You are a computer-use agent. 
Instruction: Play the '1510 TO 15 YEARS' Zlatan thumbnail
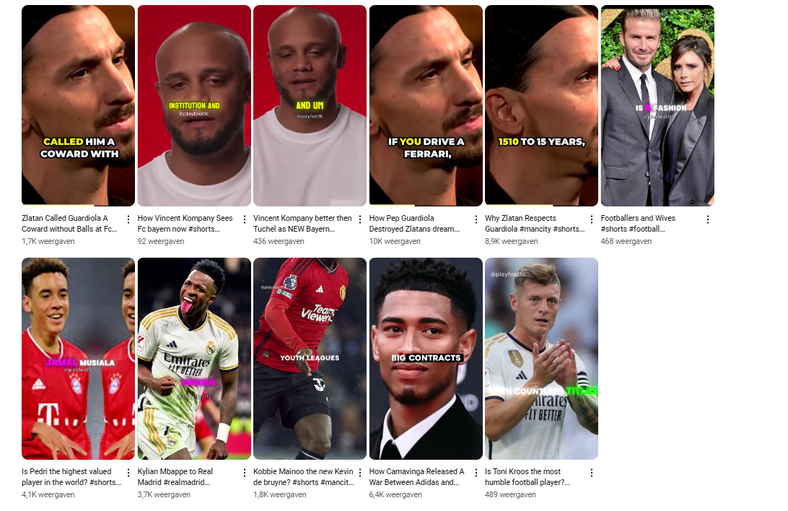coord(541,105)
